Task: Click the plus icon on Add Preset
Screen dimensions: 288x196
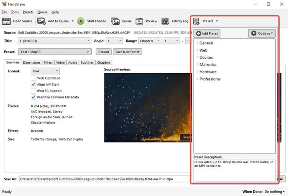Action: point(198,34)
